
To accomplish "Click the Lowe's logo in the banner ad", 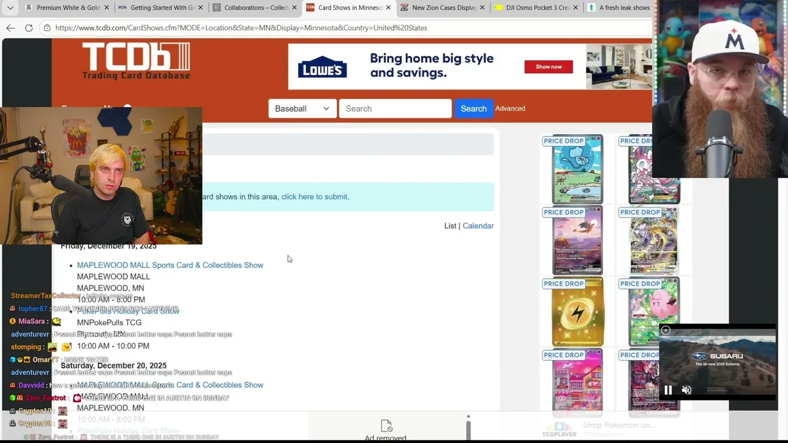I will [x=323, y=66].
